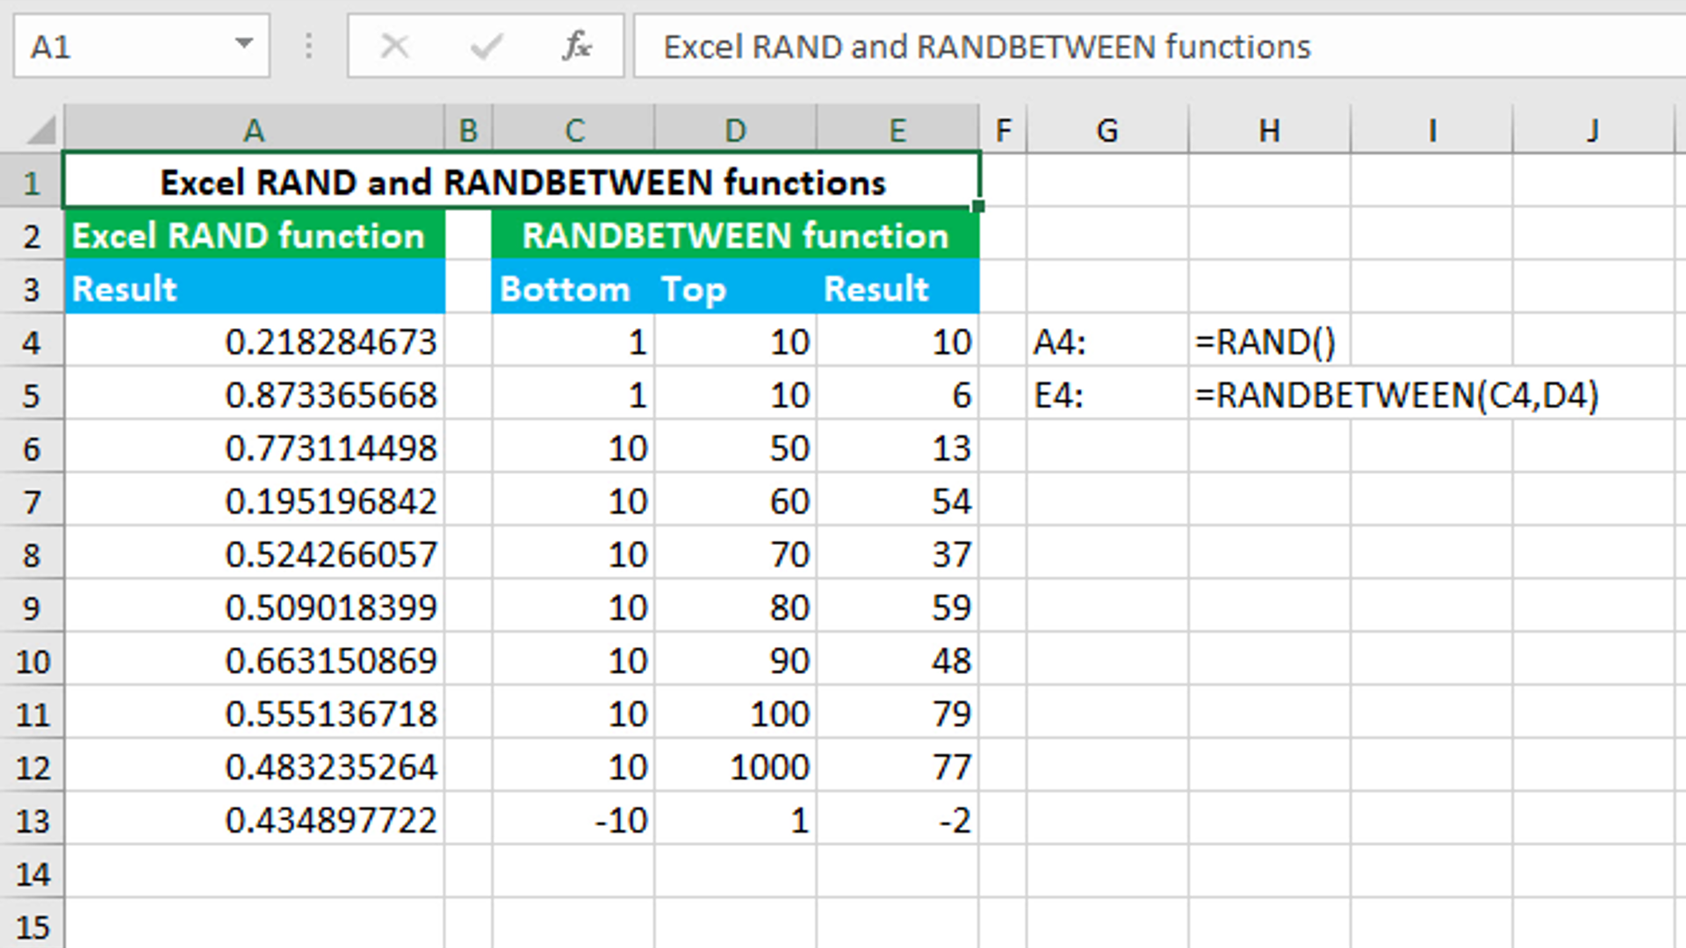Select cell with 0.524266057
1686x948 pixels.
point(255,555)
